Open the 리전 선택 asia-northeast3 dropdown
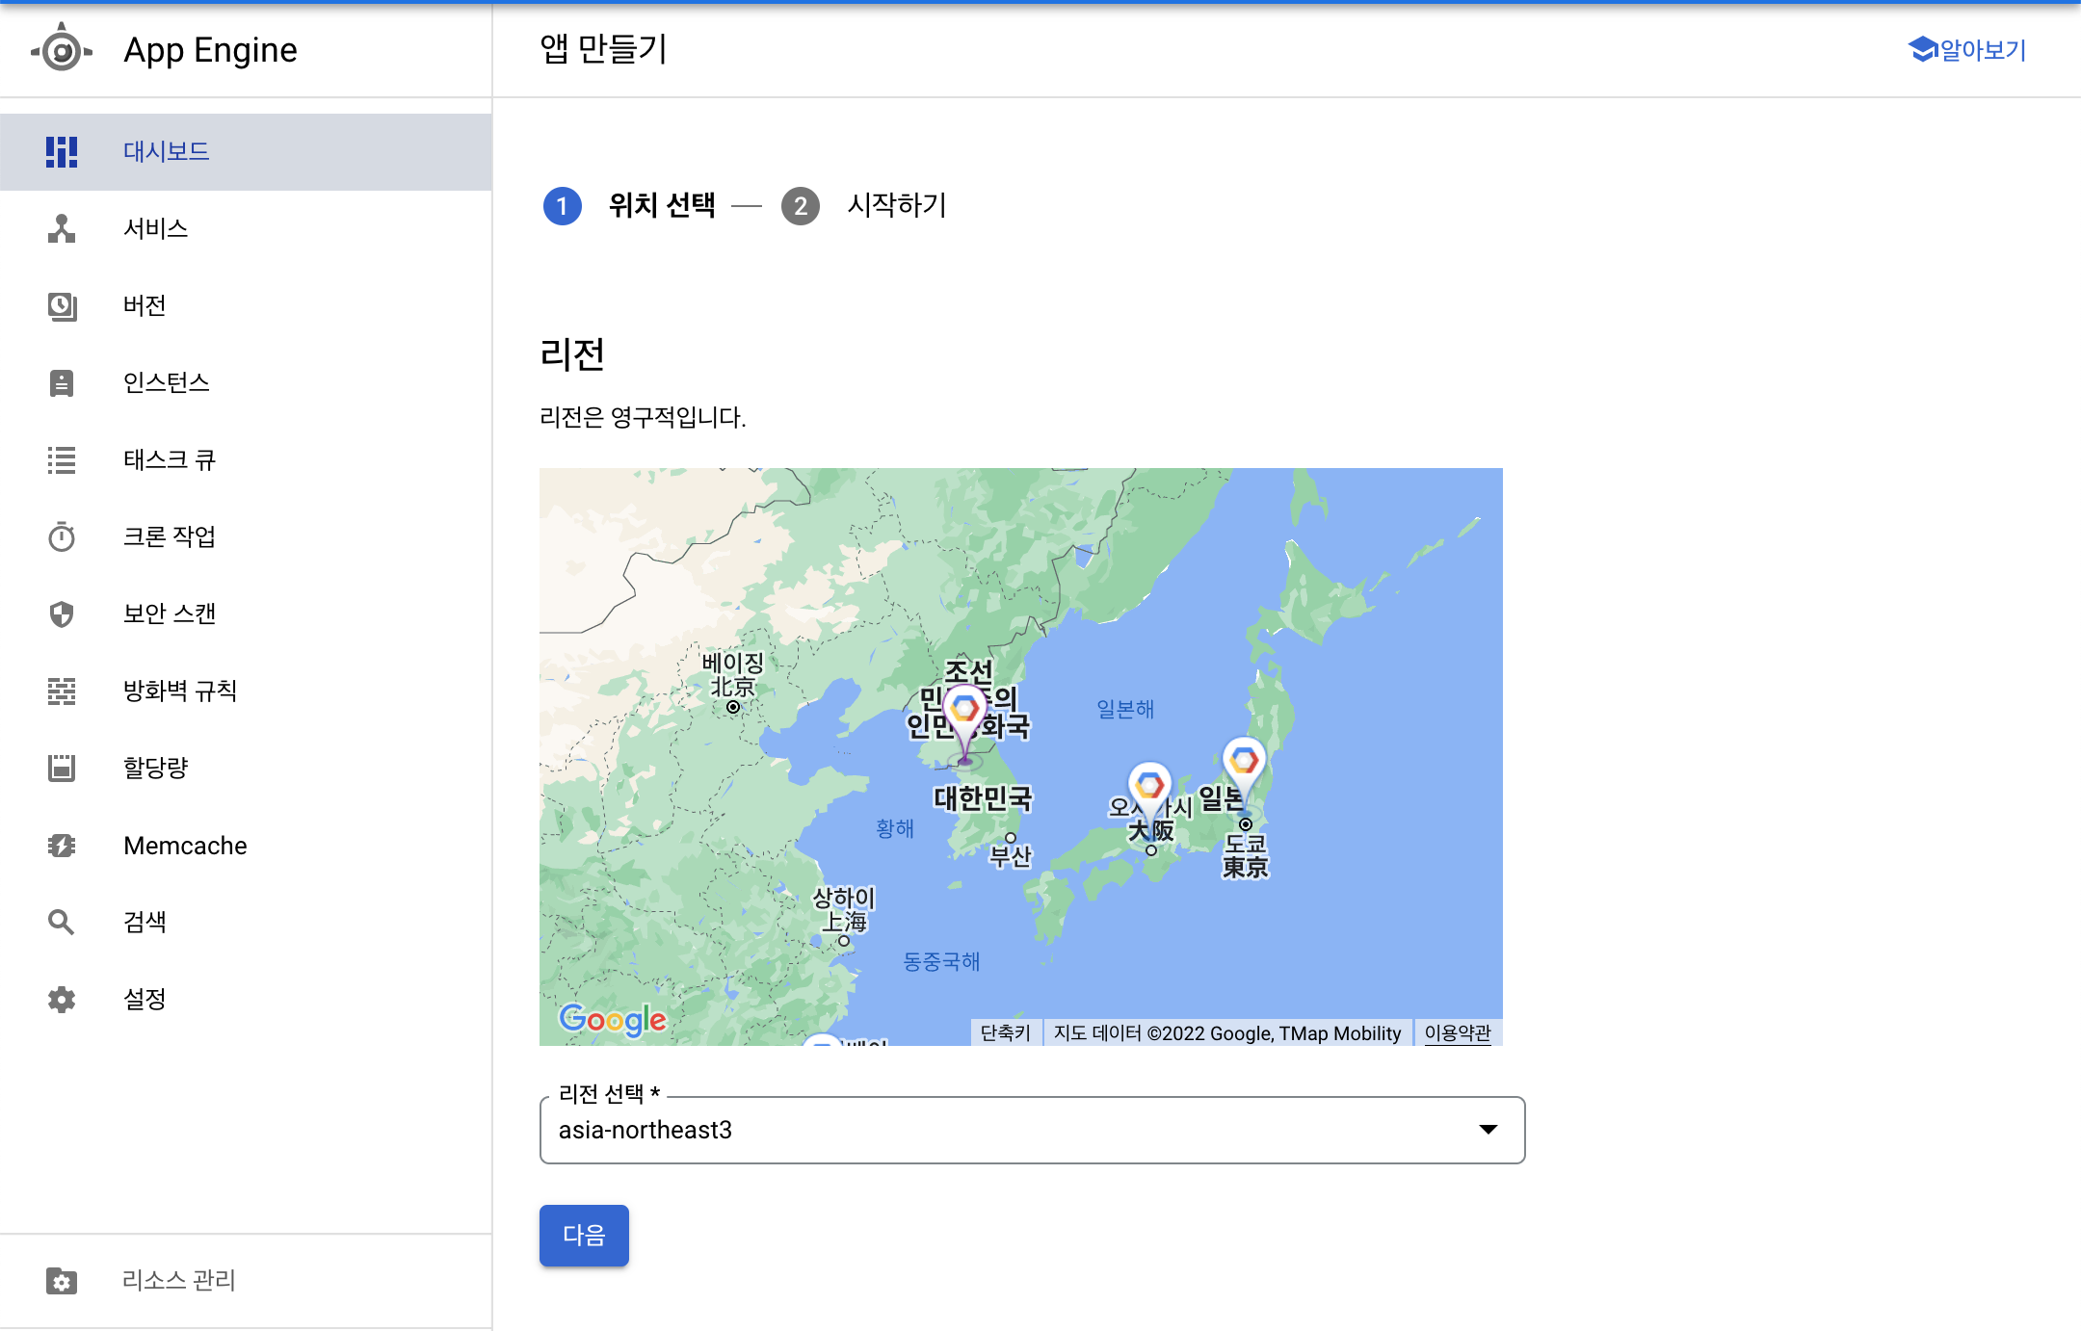 point(1032,1130)
